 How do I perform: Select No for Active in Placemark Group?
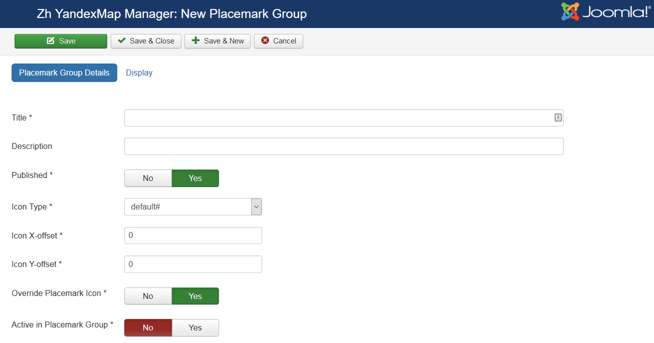(148, 328)
